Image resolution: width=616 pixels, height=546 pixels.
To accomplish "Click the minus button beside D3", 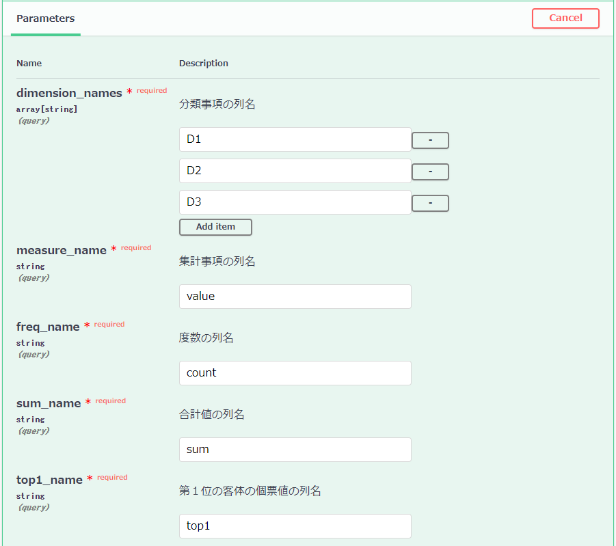I will [x=430, y=203].
